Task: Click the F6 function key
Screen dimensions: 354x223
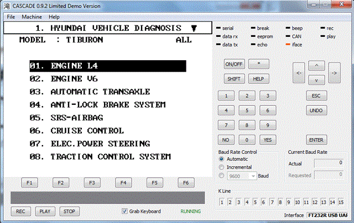Action: [186, 183]
